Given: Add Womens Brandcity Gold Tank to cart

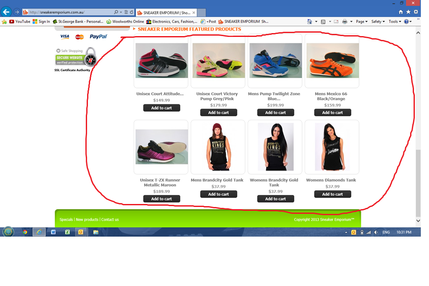Looking at the screenshot, I should (275, 199).
